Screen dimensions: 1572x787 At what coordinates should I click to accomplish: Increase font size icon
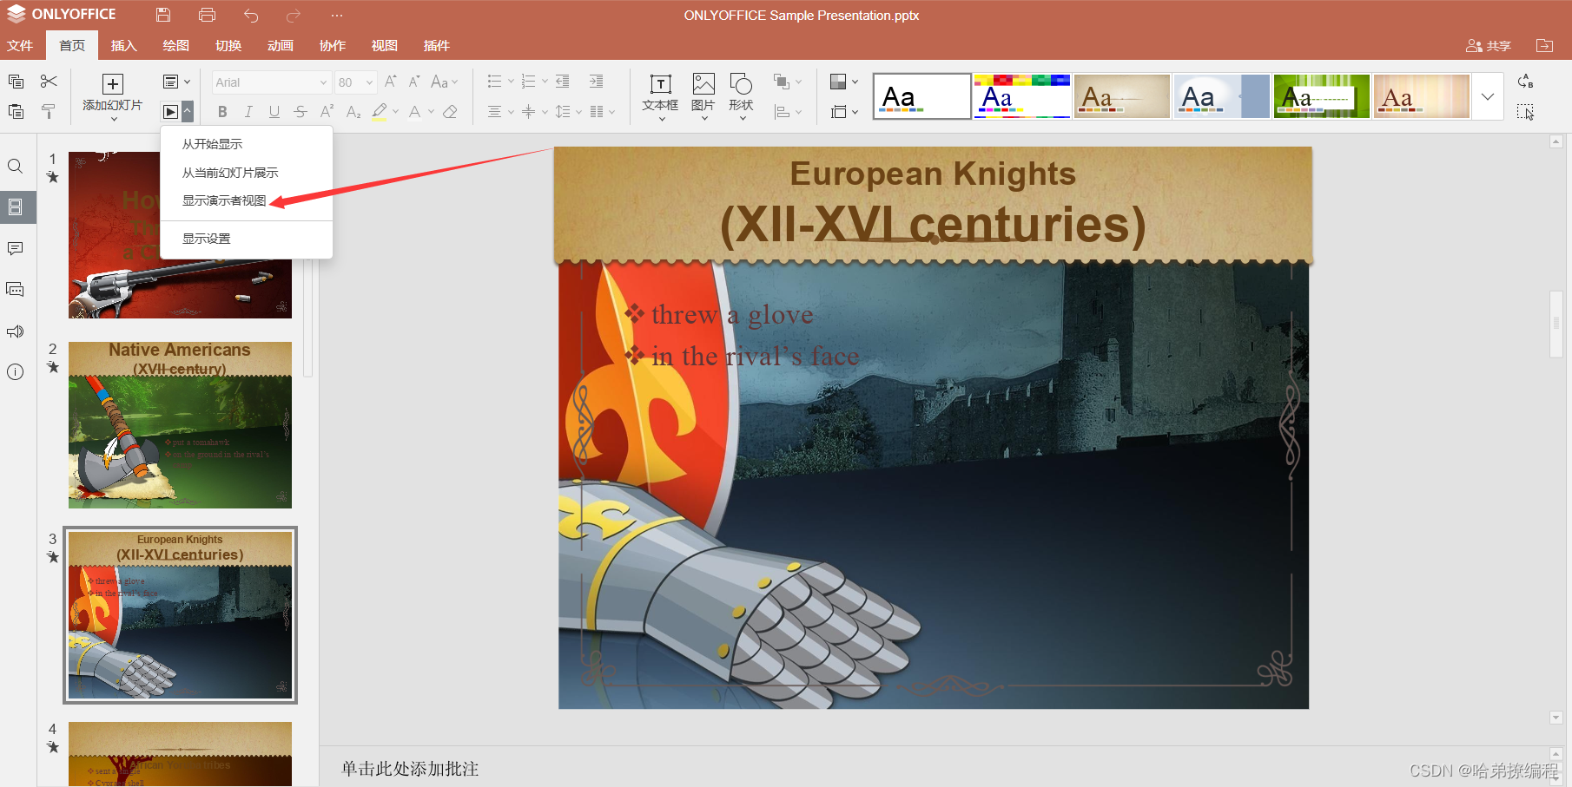391,82
